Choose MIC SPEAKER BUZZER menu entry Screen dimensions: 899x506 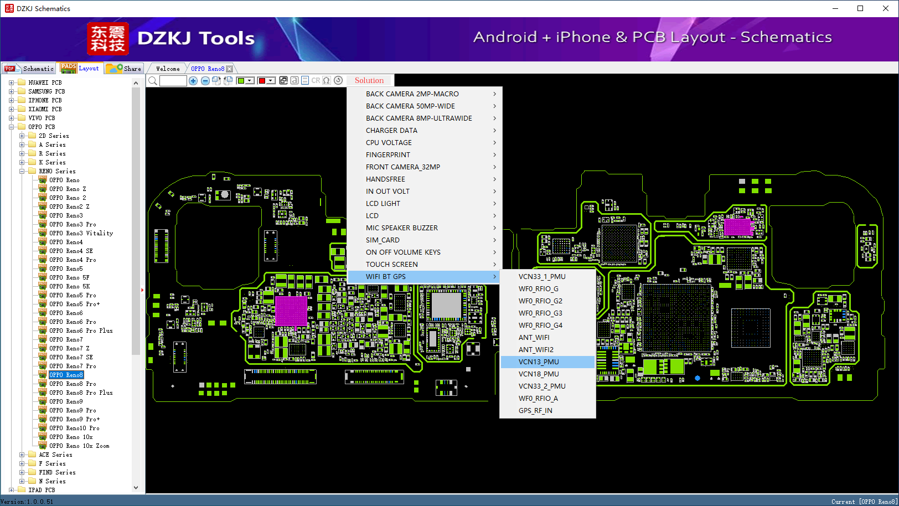click(425, 228)
